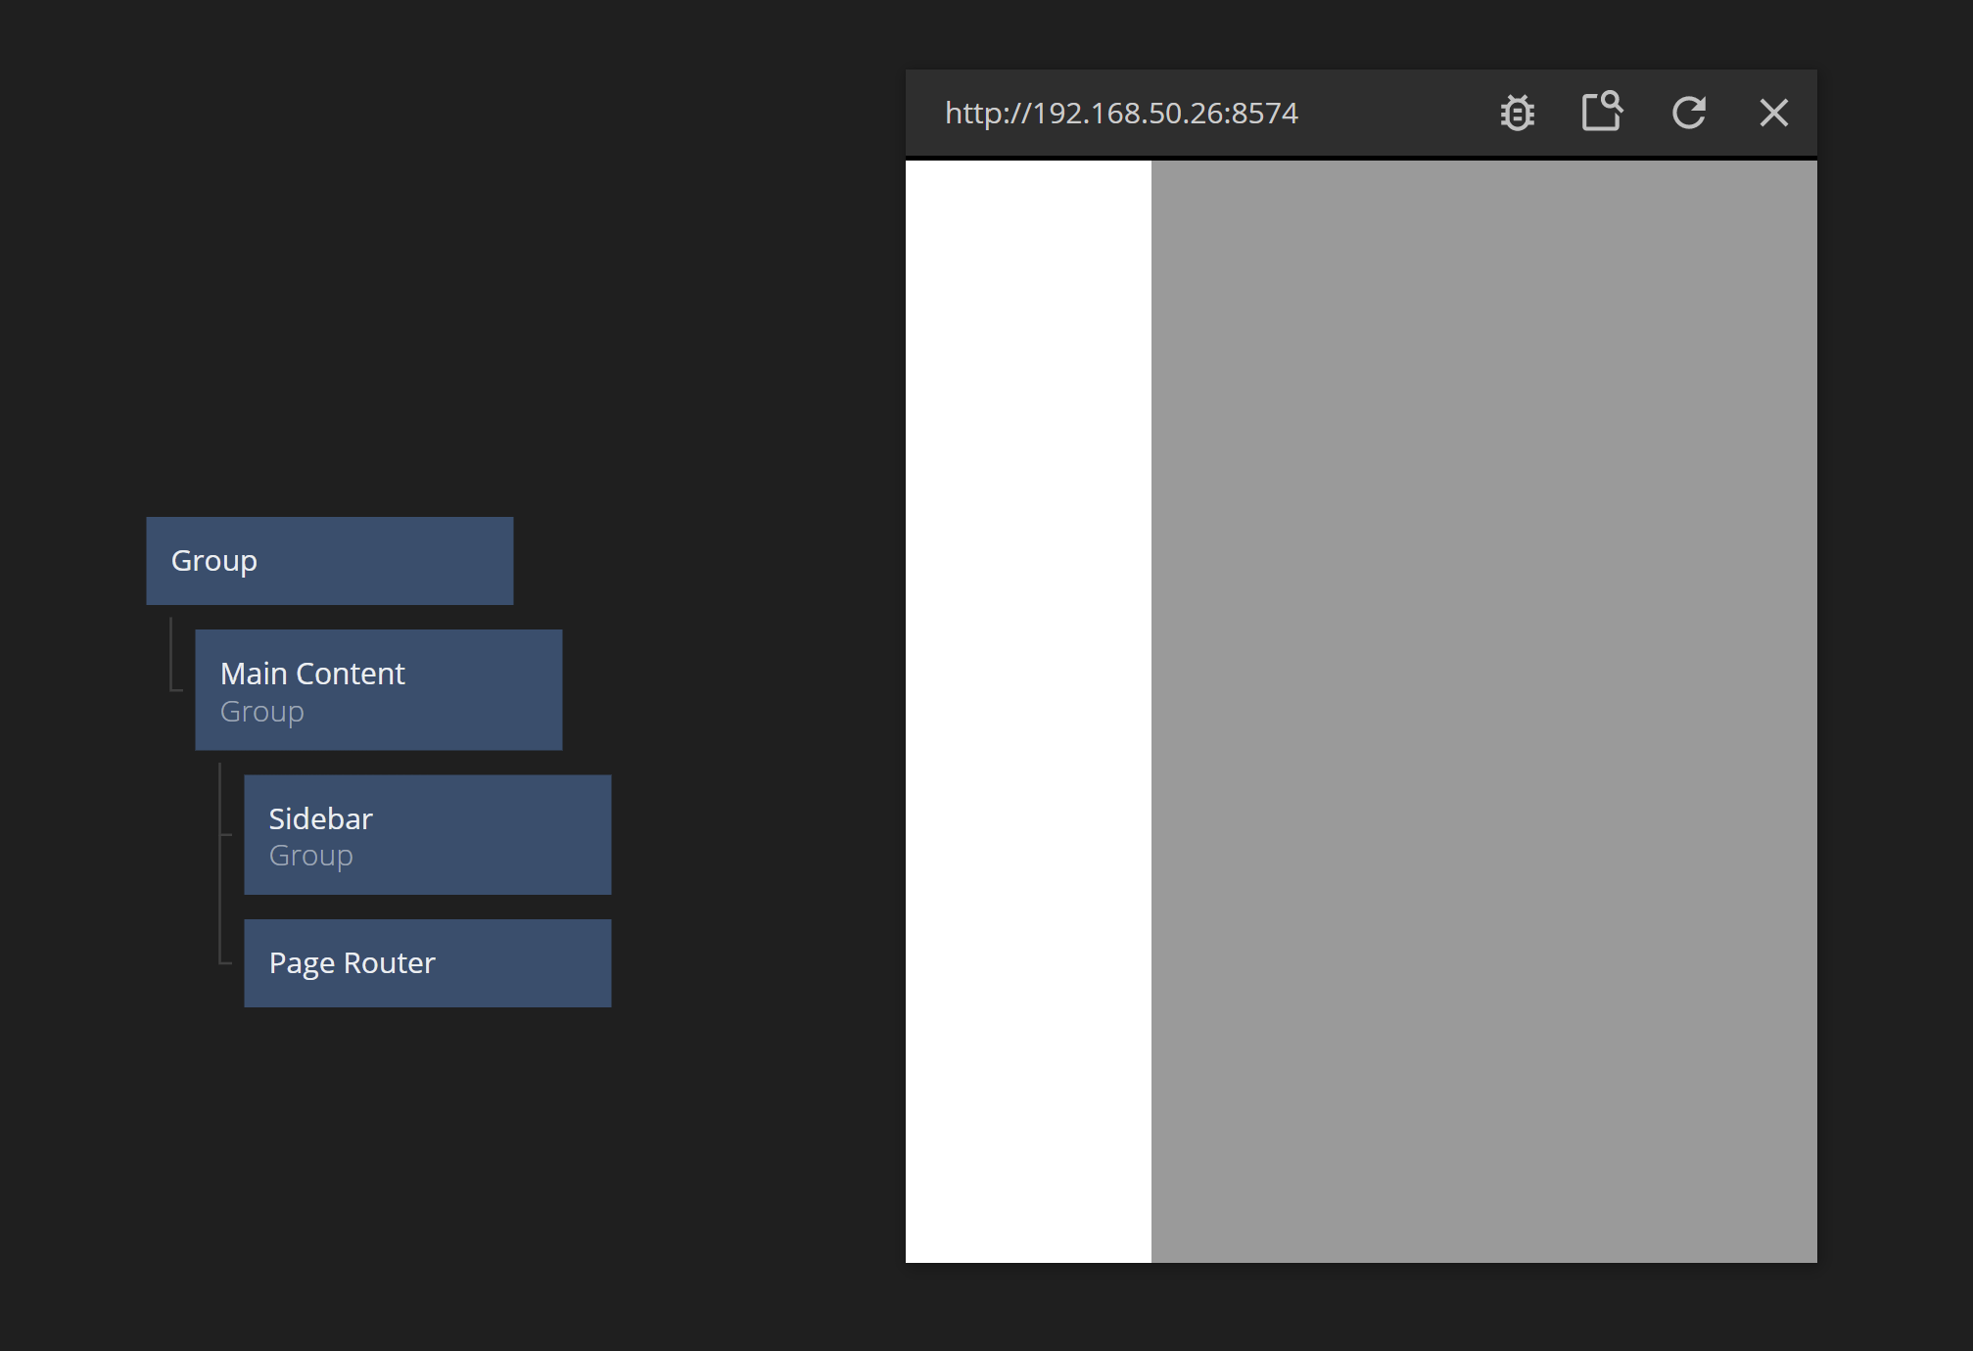1973x1351 pixels.
Task: Click the "Page Router" label text
Action: 352,963
